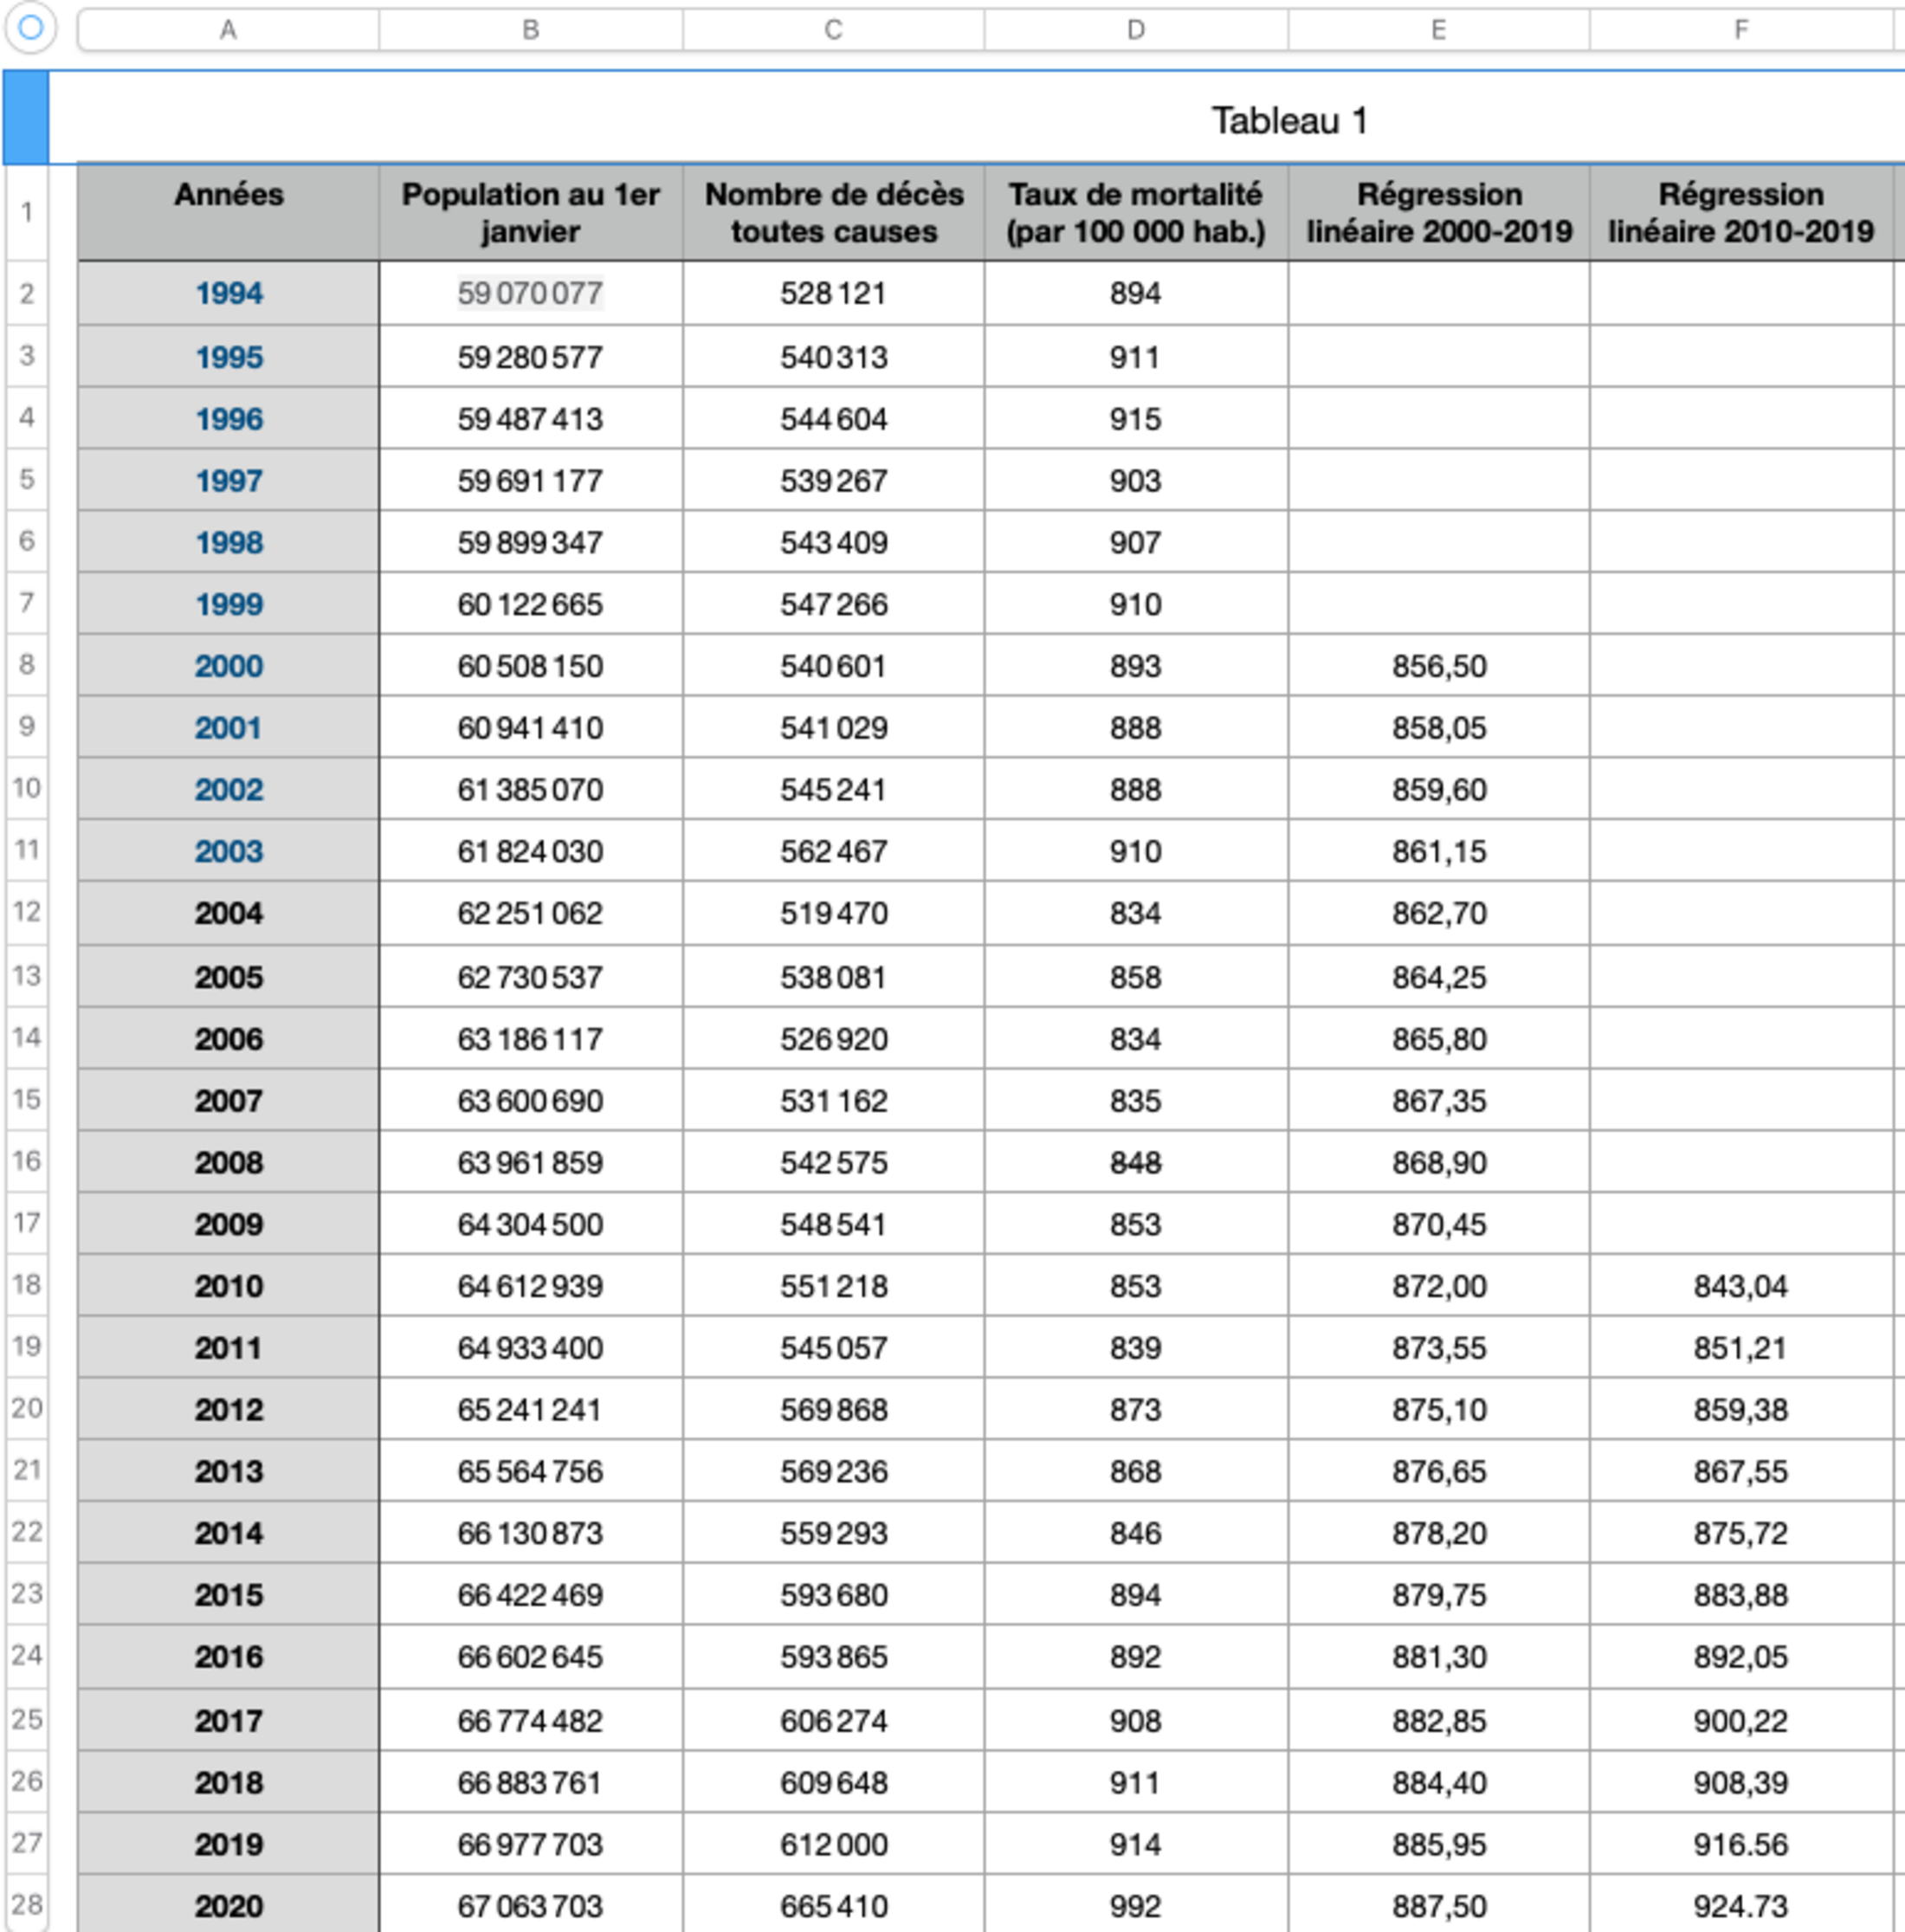Screen dimensions: 1905x1932
Task: Select column E header
Action: tap(1438, 30)
